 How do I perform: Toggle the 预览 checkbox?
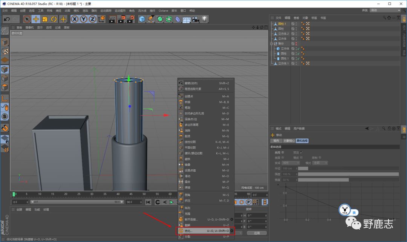coord(301,152)
